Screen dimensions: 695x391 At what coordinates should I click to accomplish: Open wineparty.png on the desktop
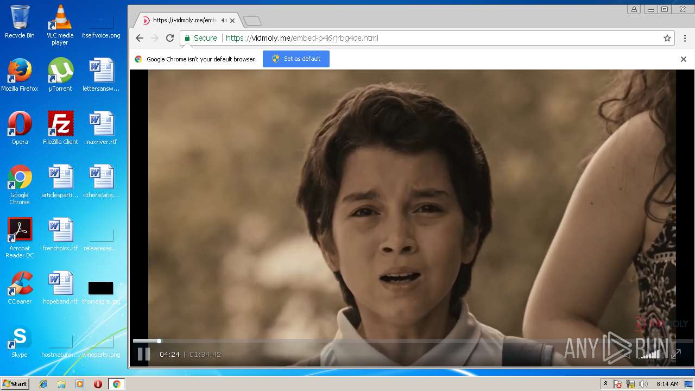(101, 345)
